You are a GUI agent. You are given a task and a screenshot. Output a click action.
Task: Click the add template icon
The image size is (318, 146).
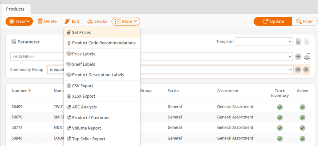pyautogui.click(x=298, y=42)
